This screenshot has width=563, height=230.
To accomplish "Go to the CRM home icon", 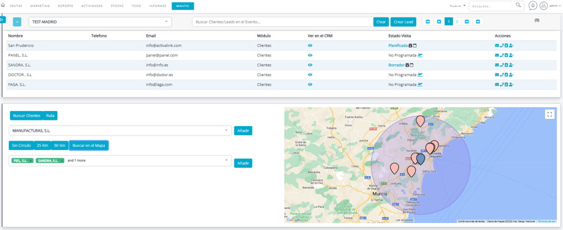I will tap(3, 6).
